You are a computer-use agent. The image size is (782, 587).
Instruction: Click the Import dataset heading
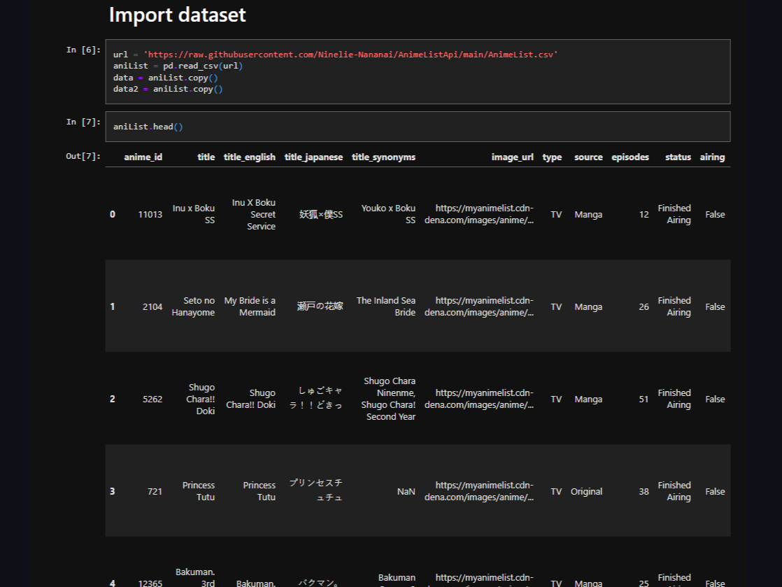177,15
